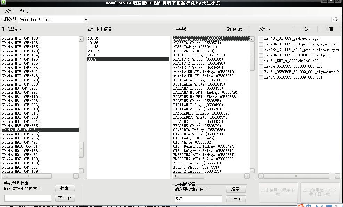Click the navifirm app icon in title bar
This screenshot has width=343, height=207.
coord(3,3)
